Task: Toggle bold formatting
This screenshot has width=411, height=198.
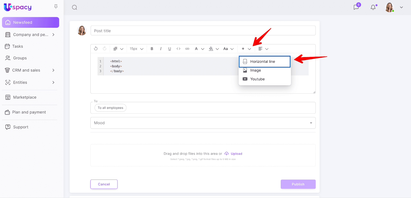Action: [152, 49]
